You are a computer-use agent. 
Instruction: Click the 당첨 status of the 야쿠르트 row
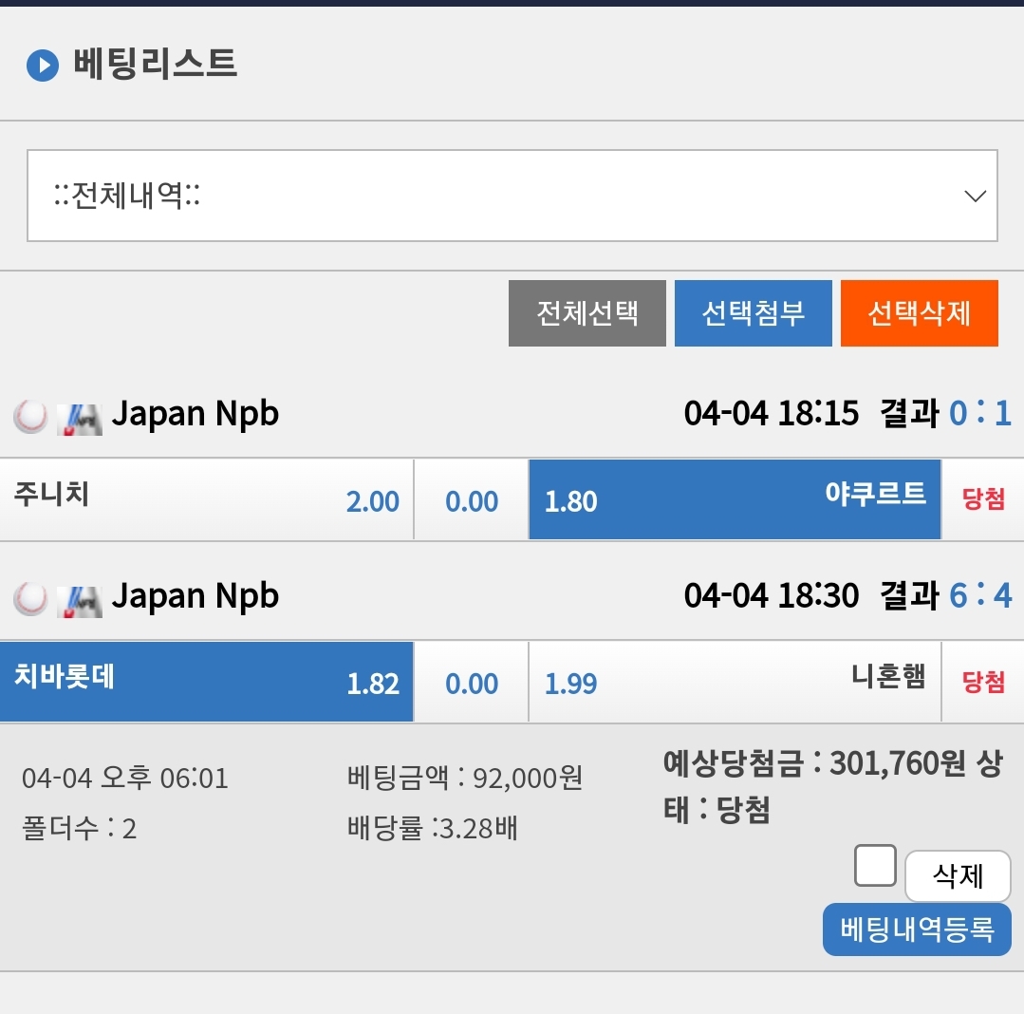(983, 499)
